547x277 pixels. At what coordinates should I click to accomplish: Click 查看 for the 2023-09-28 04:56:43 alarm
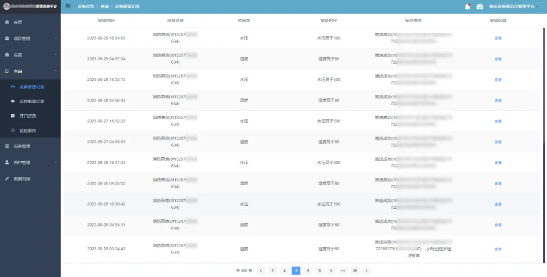pyautogui.click(x=498, y=101)
